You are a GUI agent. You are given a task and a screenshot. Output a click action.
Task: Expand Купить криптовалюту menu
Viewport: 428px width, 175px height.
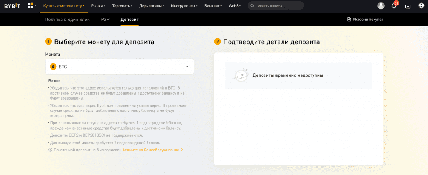64,6
